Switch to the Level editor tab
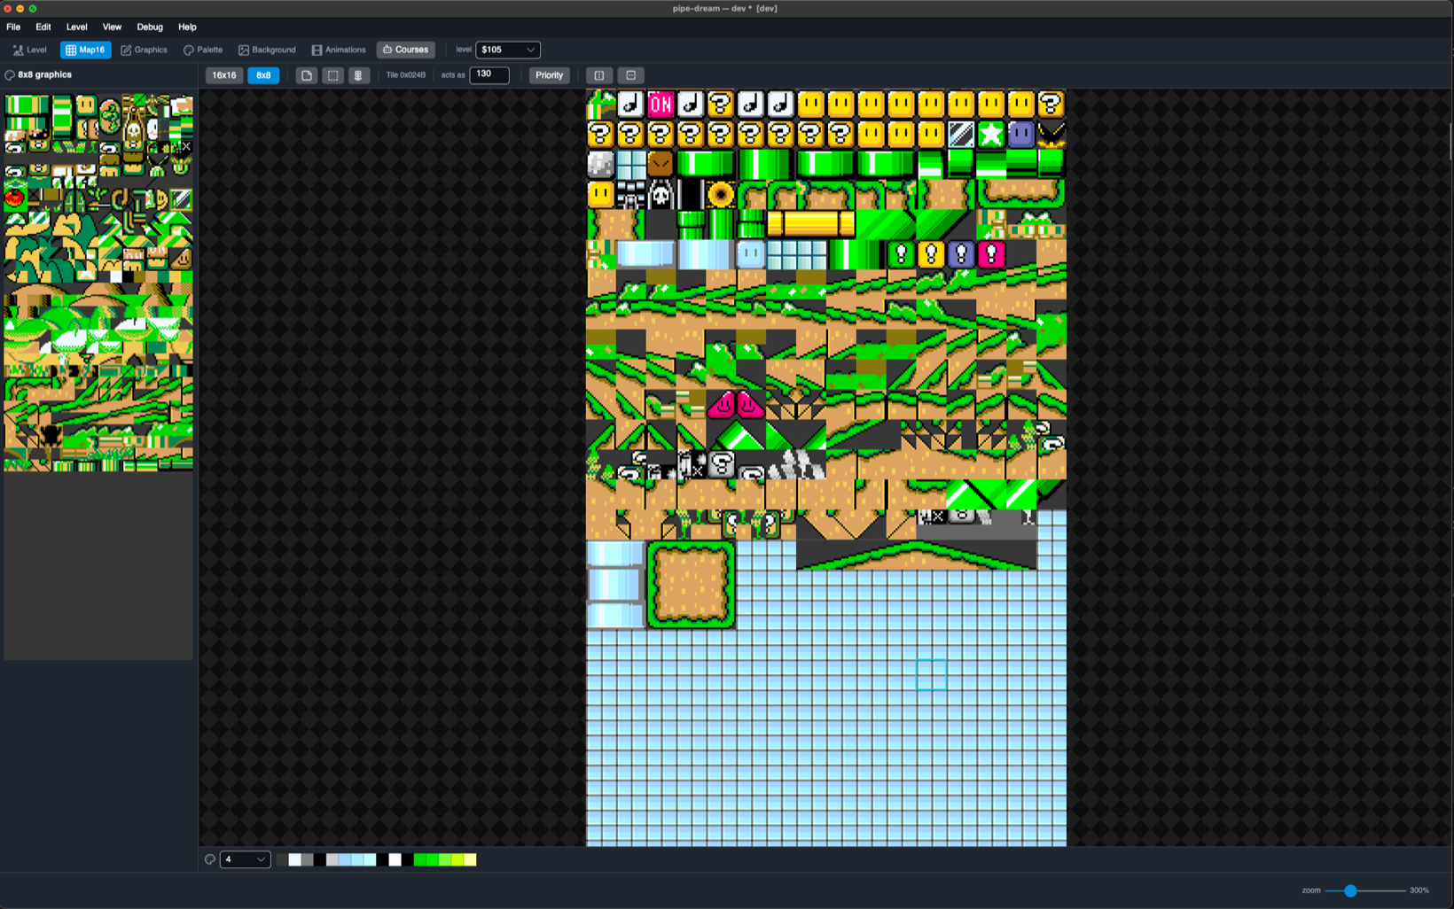This screenshot has width=1454, height=909. 30,50
